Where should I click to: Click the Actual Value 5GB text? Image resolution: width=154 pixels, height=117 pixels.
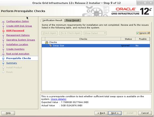tap(72, 105)
